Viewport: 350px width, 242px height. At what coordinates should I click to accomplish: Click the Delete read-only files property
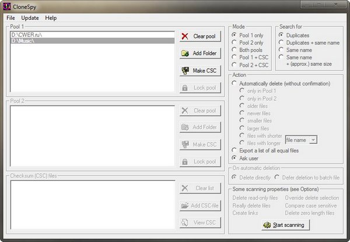click(x=255, y=198)
